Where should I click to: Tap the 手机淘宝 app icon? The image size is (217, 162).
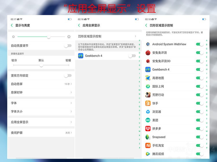(148, 146)
